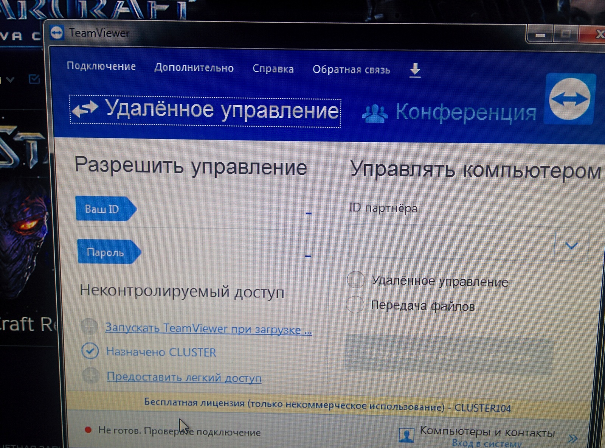Click the Не готов. Проверьте подключение status
This screenshot has height=448, width=605.
pyautogui.click(x=179, y=431)
